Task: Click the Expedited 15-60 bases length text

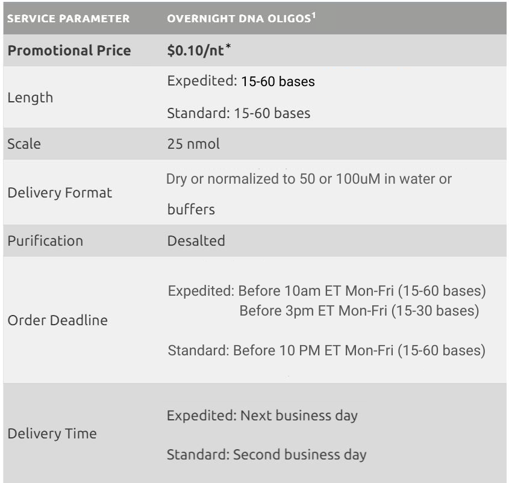Action: tap(241, 81)
